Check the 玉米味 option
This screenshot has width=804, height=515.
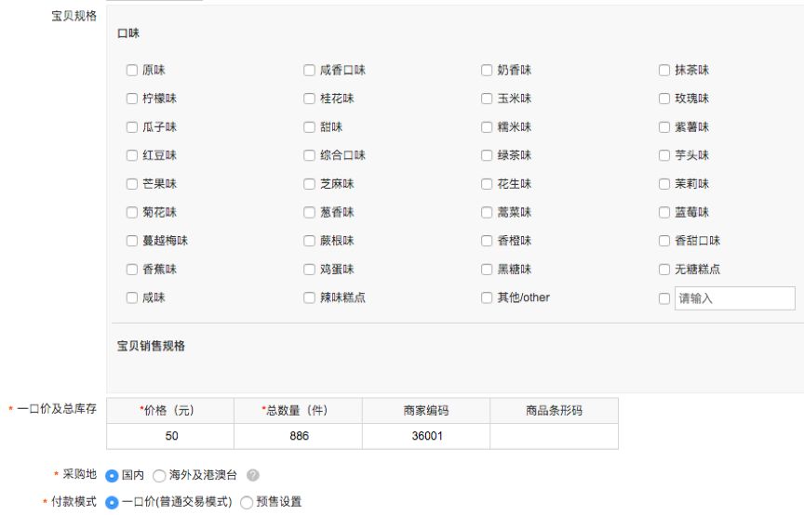click(x=487, y=99)
